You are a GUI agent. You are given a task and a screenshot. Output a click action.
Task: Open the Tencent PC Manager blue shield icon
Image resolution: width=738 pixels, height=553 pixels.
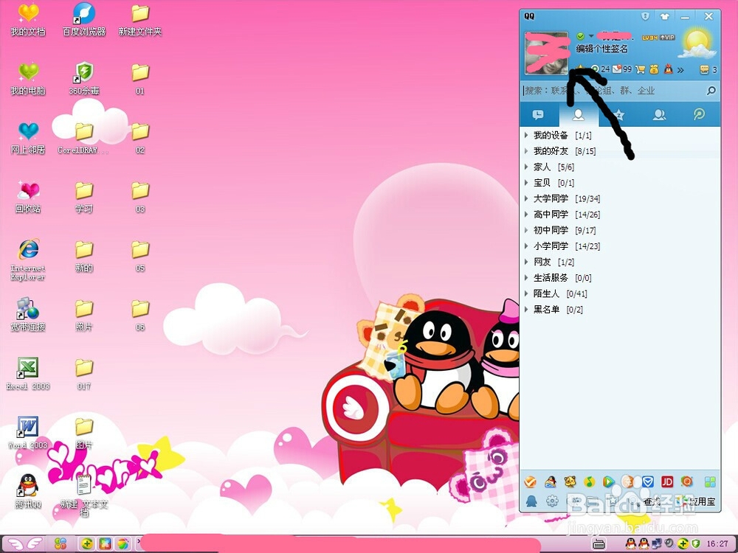click(x=648, y=481)
